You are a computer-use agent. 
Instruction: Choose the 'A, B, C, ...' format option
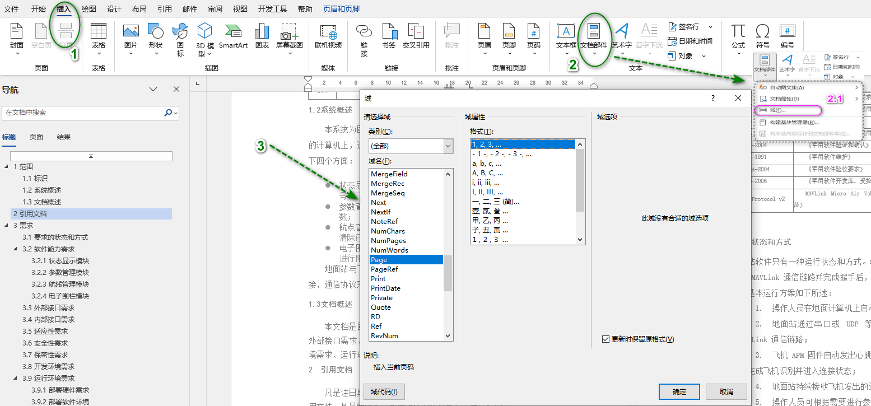(486, 173)
